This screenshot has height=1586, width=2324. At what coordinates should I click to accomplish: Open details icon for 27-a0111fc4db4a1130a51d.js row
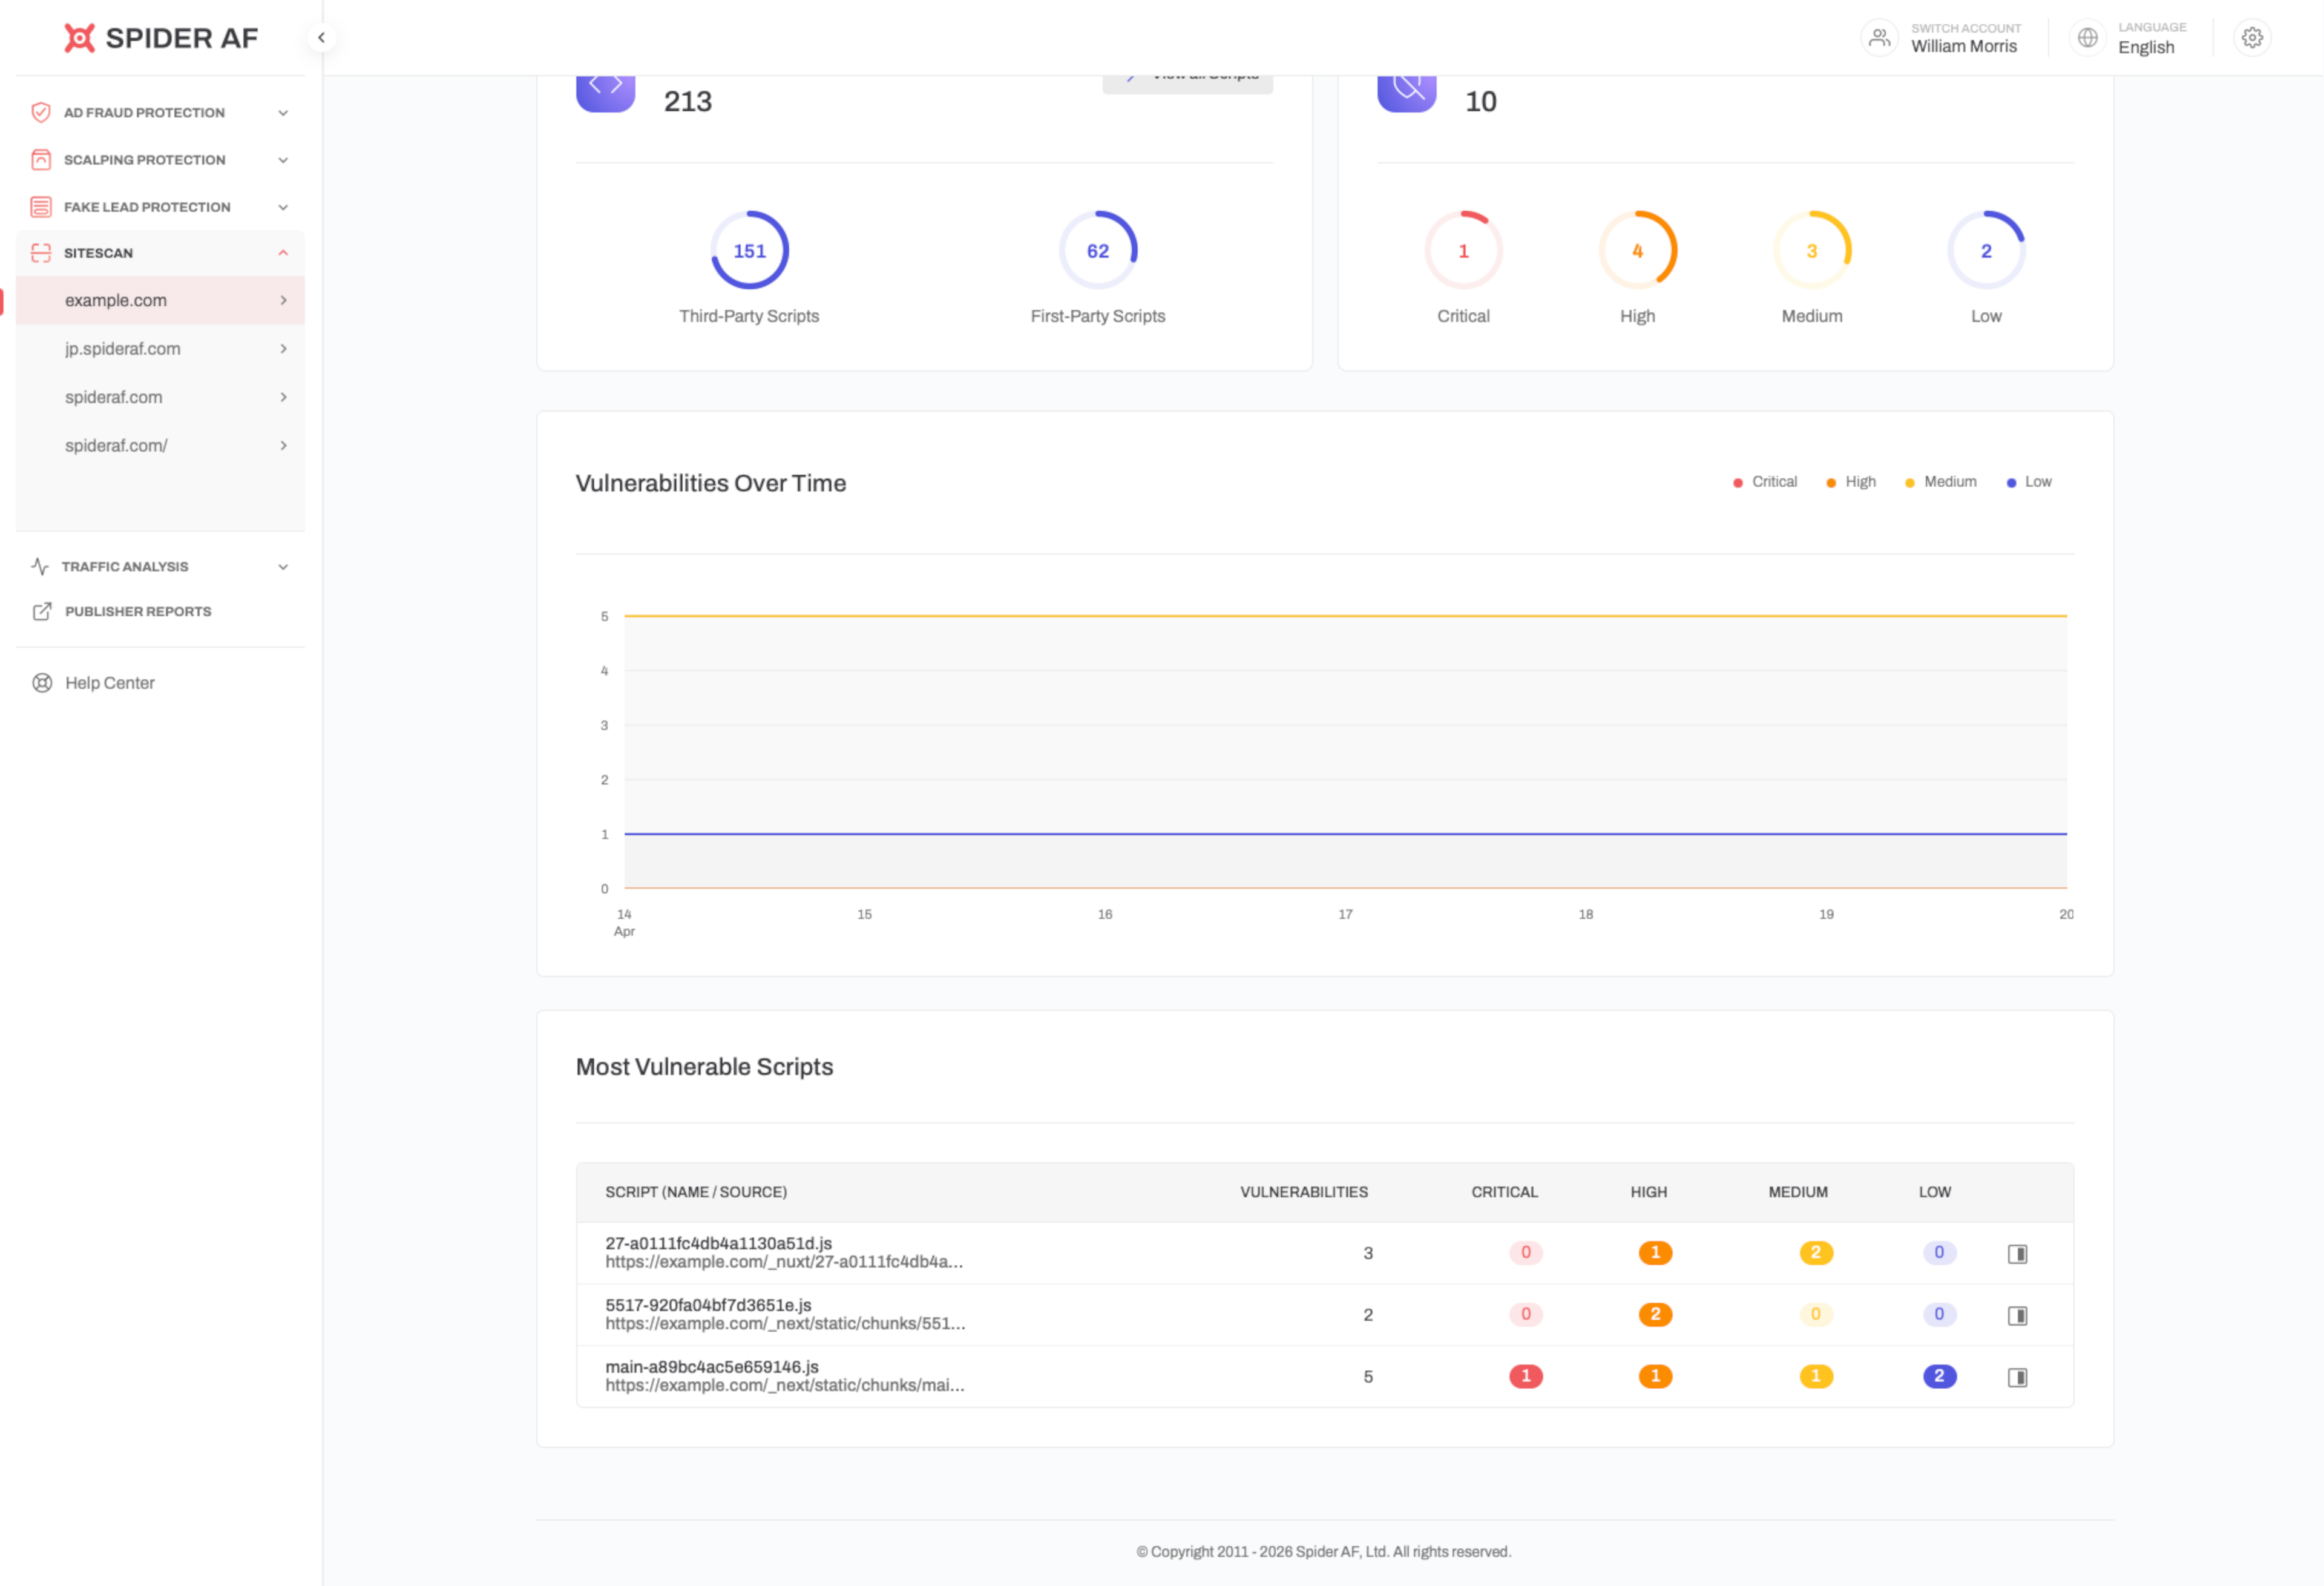tap(2018, 1254)
